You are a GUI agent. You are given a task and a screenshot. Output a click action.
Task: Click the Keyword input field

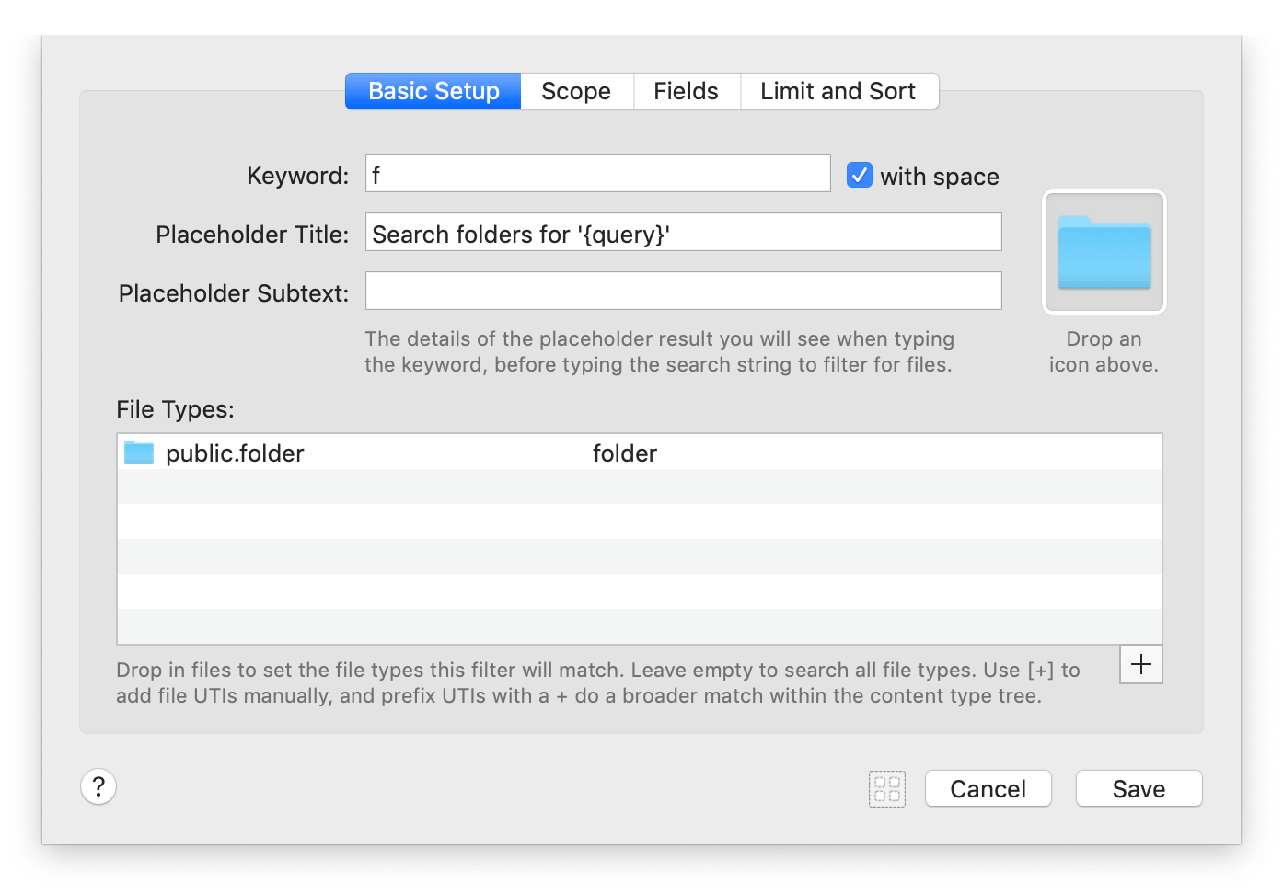597,173
